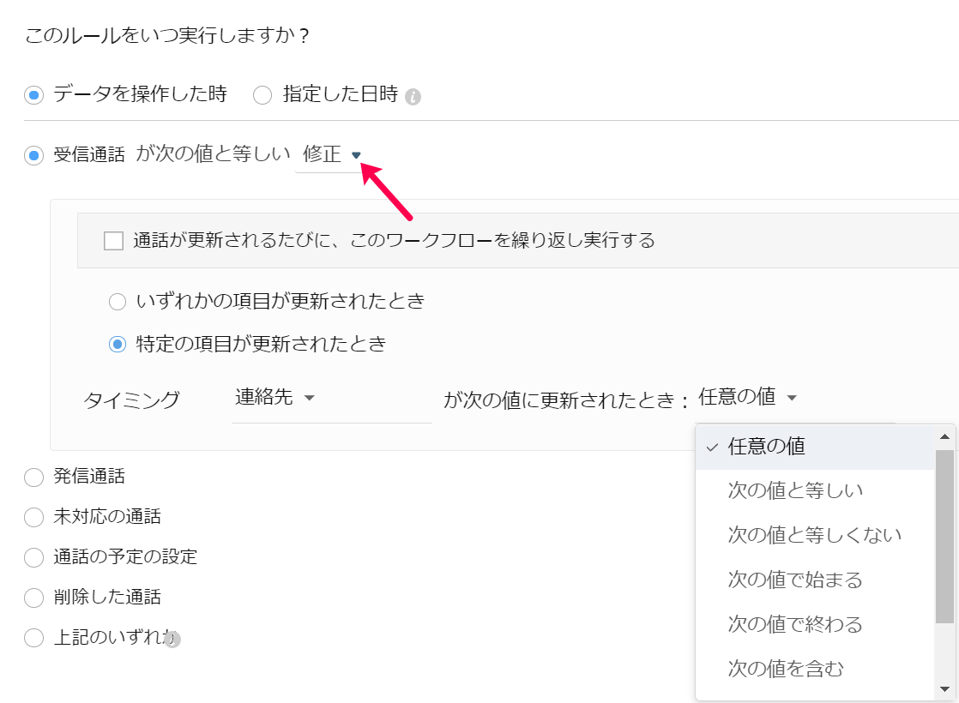This screenshot has height=703, width=959.
Task: Select the 削除した通話 radio button
Action: [x=33, y=598]
